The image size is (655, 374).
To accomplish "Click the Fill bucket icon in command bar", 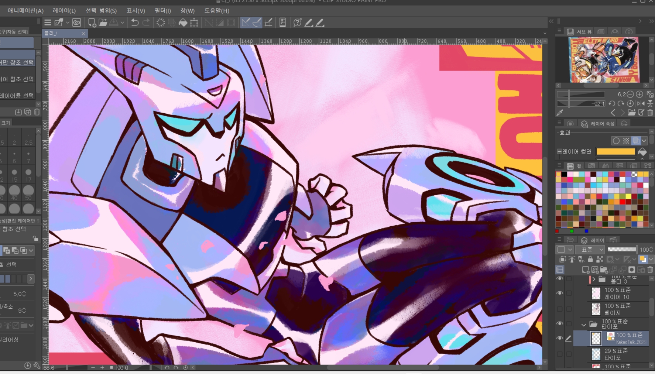I will (183, 23).
